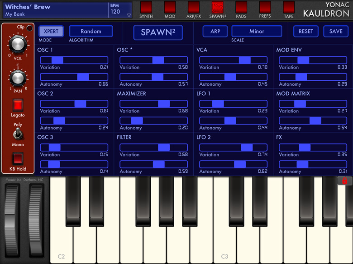Click the OSC 1 section title

pos(45,50)
